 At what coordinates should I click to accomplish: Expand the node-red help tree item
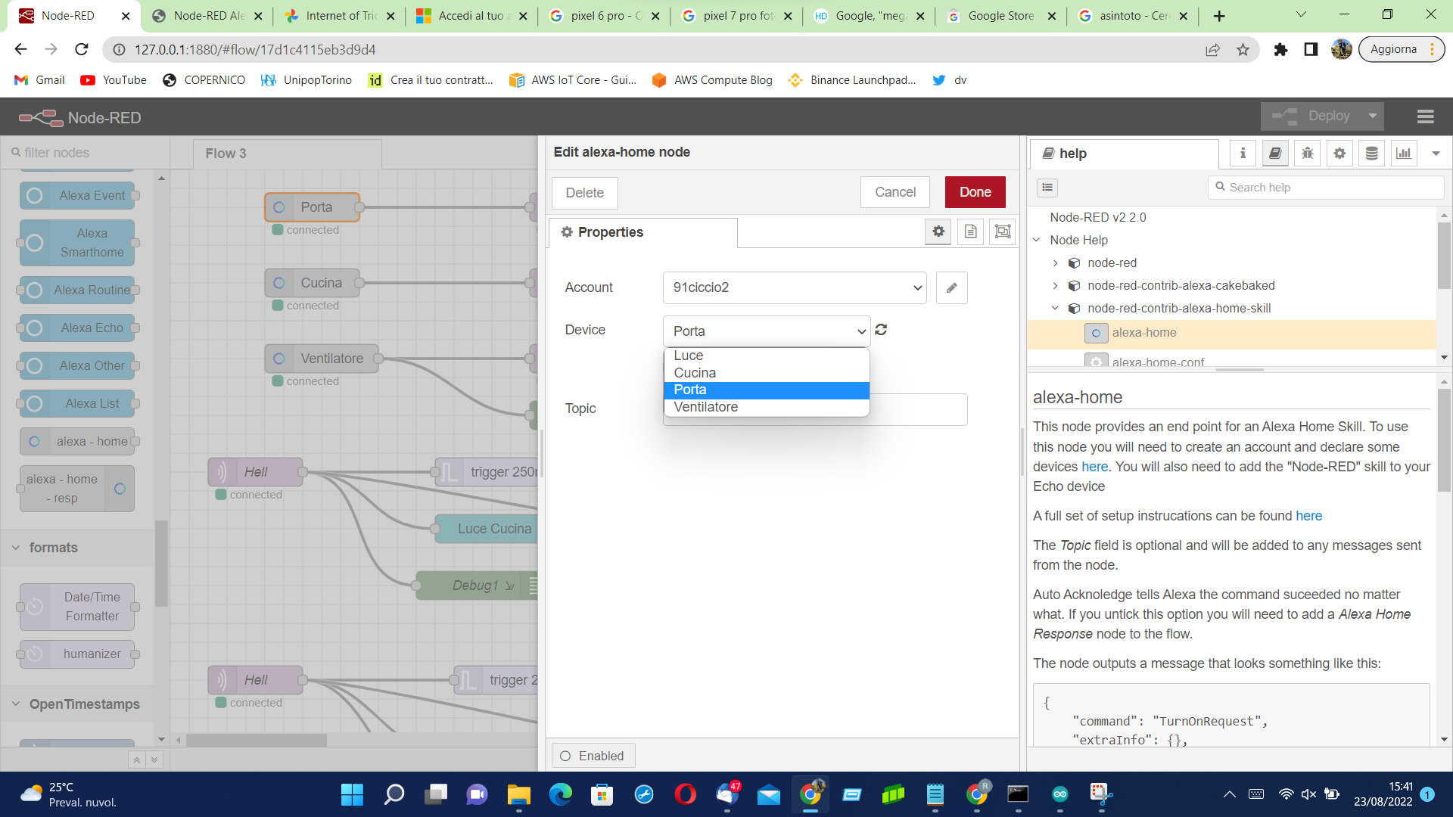click(x=1056, y=263)
